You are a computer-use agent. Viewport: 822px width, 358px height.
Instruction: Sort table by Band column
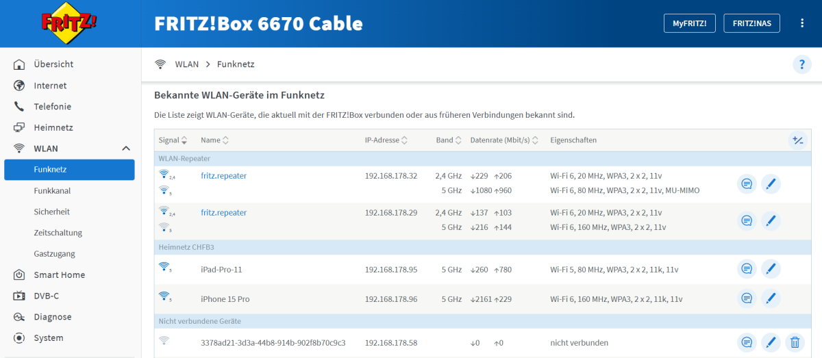(x=449, y=140)
